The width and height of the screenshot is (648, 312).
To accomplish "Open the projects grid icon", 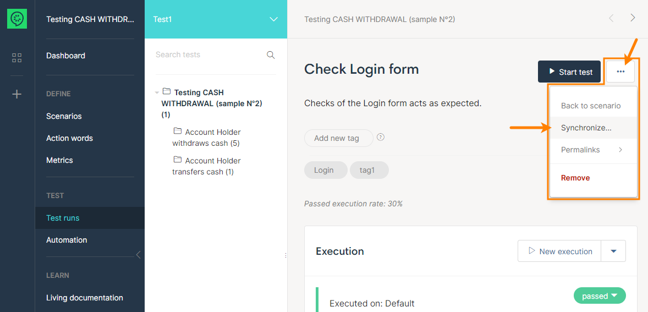I will [x=17, y=58].
